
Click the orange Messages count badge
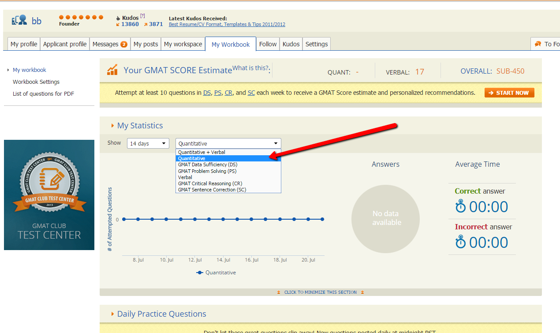tap(124, 44)
